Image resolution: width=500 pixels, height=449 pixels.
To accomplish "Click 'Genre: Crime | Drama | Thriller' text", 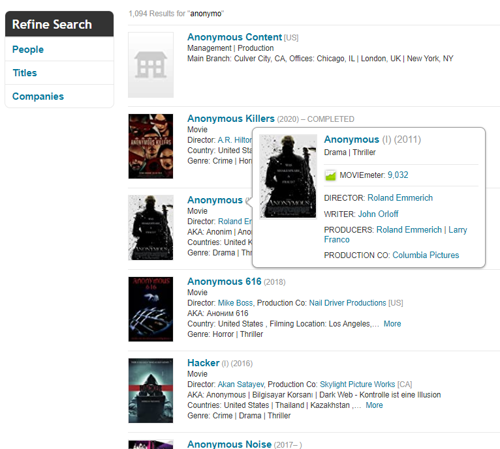I will click(x=239, y=416).
